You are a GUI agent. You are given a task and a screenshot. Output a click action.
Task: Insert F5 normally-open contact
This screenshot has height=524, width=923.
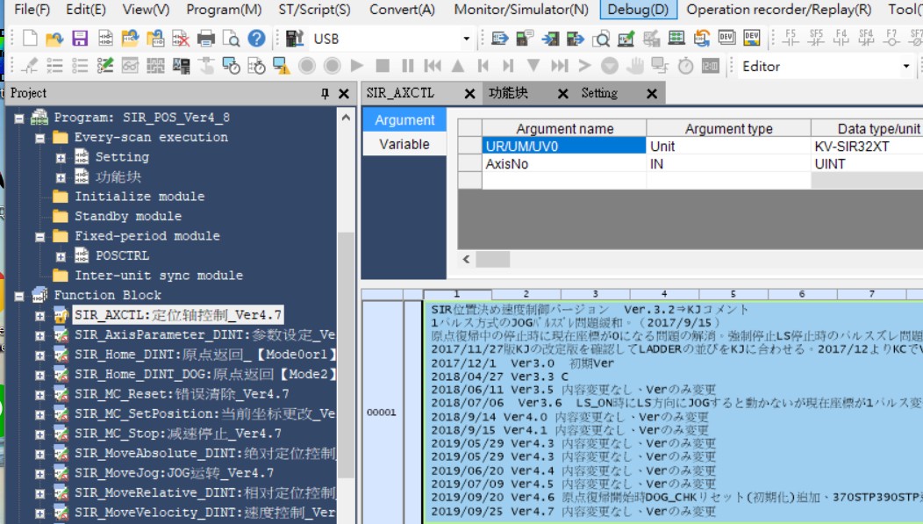coord(791,38)
